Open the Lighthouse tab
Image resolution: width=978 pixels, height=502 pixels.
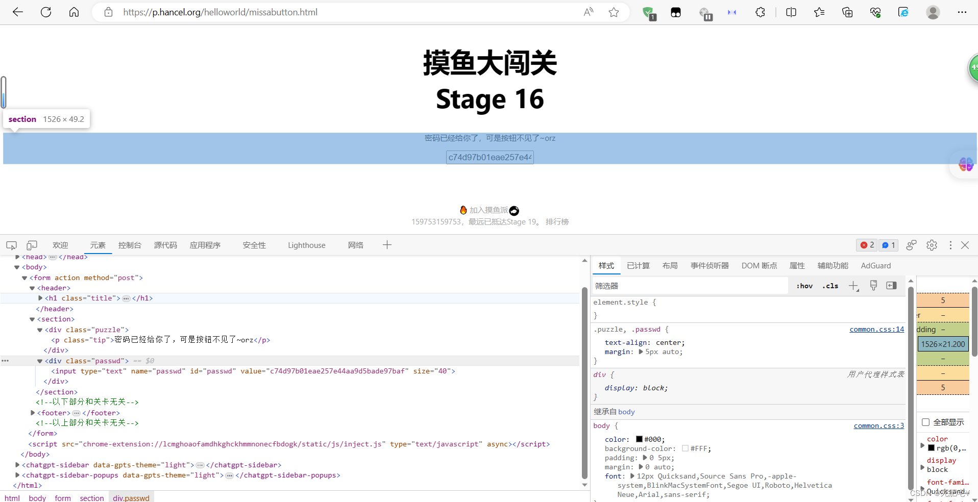coord(307,245)
